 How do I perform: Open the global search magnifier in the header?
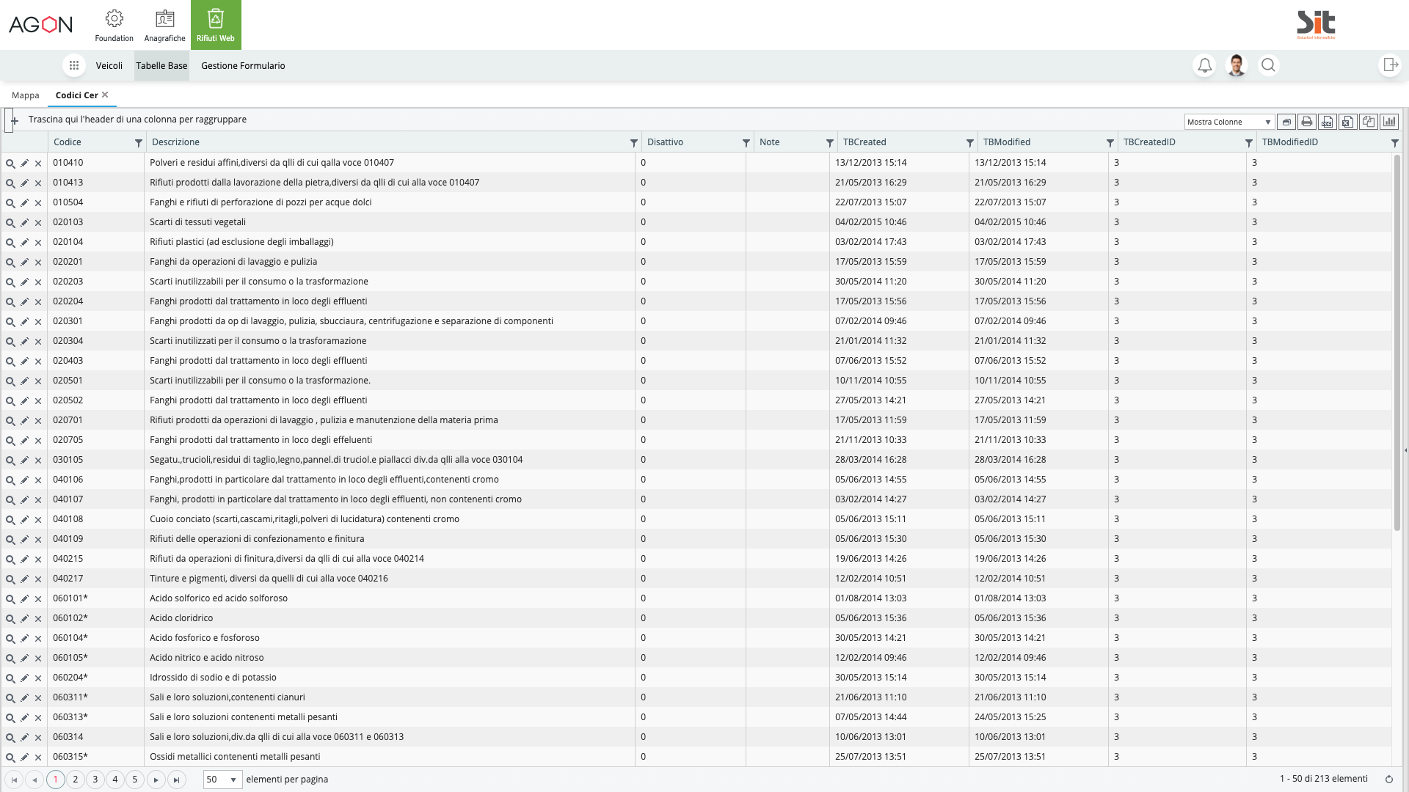pyautogui.click(x=1269, y=65)
